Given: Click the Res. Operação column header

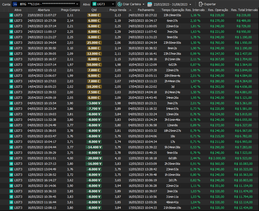Looking at the screenshot, I should (x=218, y=10).
